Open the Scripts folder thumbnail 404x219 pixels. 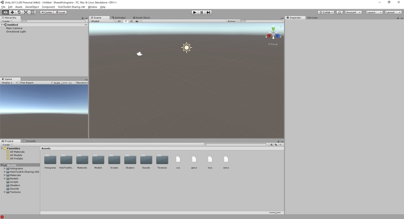click(114, 160)
